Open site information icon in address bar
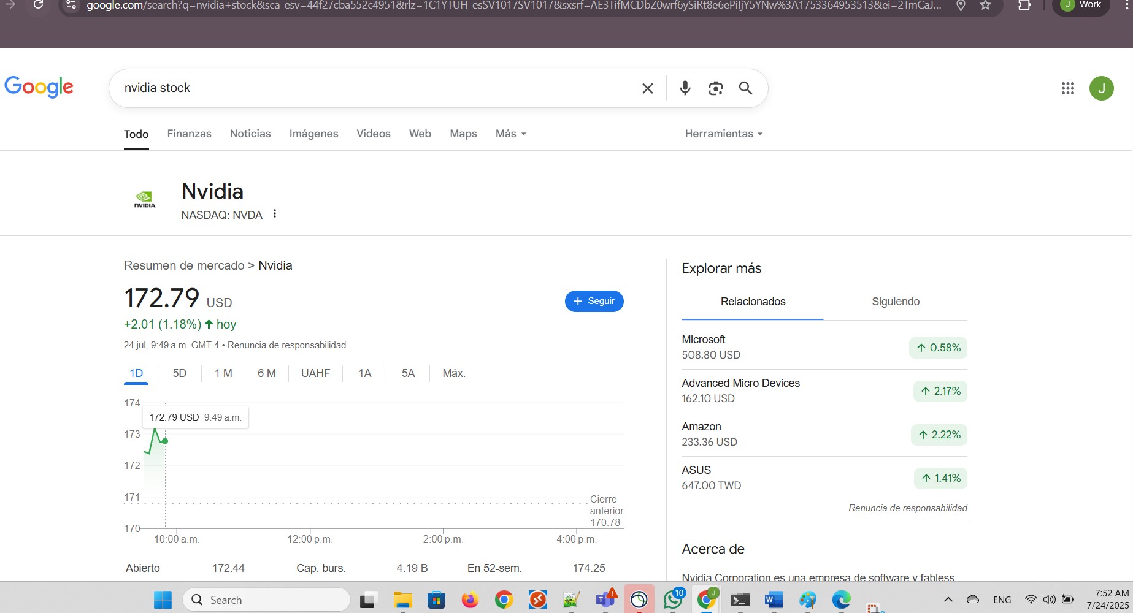Screen dimensions: 1133x613 point(71,6)
